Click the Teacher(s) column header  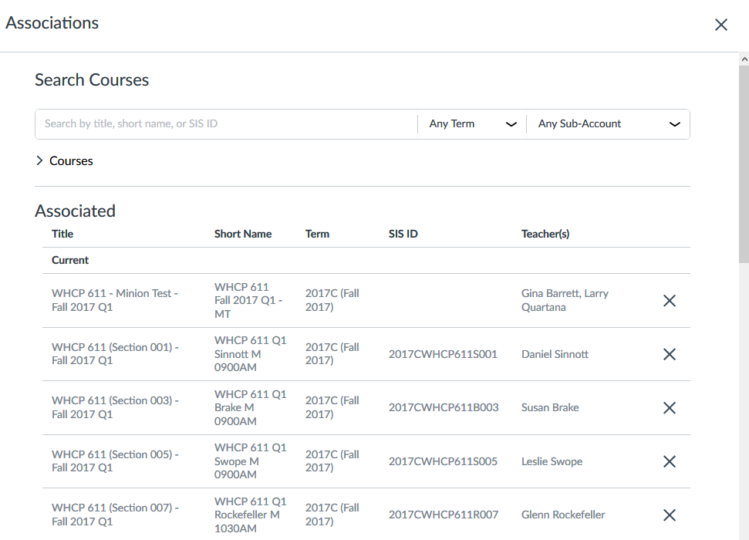(545, 234)
